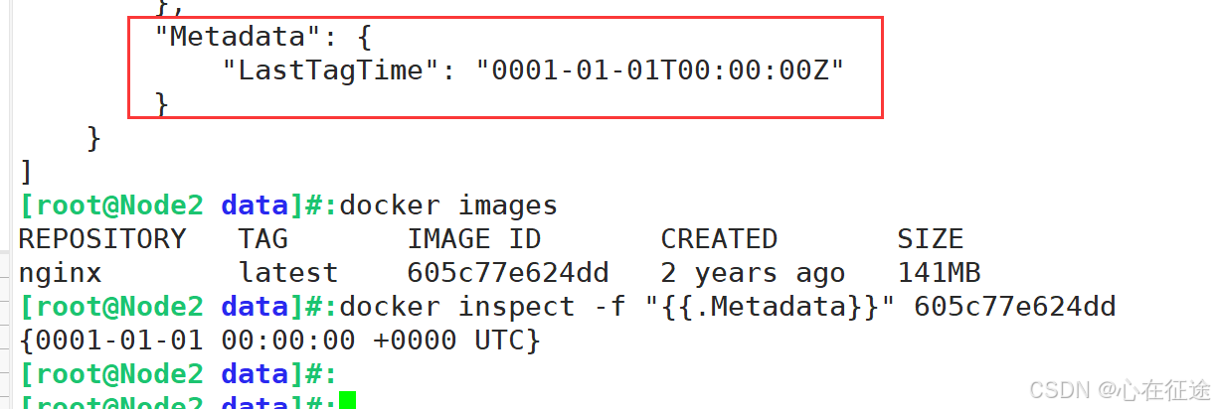
Task: Click the "LastTagTime" key text
Action: click(x=322, y=70)
